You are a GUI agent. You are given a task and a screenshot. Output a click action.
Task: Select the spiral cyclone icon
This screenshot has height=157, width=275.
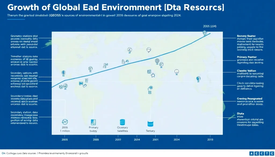pyautogui.click(x=150, y=90)
